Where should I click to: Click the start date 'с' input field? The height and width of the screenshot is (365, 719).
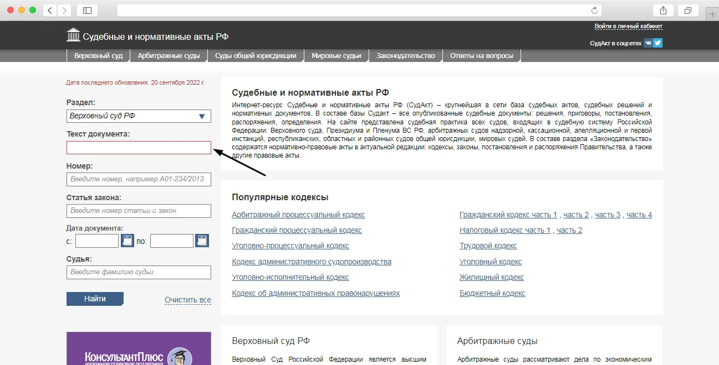pos(97,241)
